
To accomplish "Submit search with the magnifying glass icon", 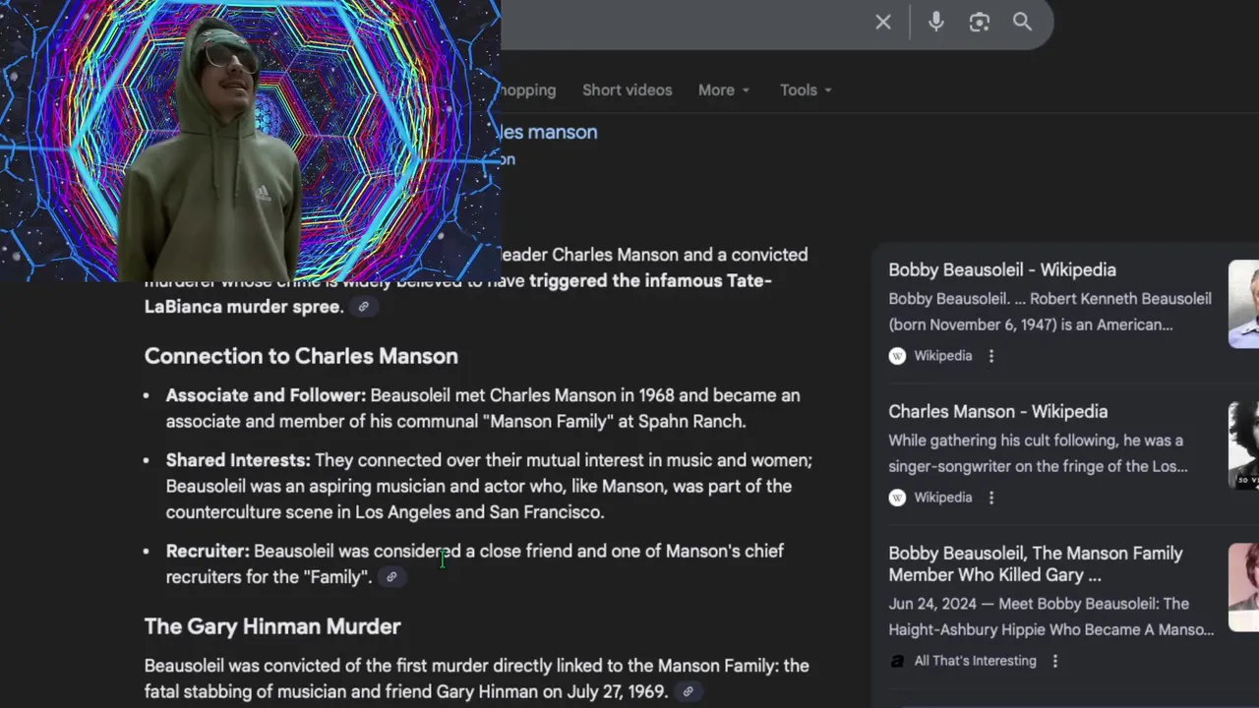I will pos(1022,22).
